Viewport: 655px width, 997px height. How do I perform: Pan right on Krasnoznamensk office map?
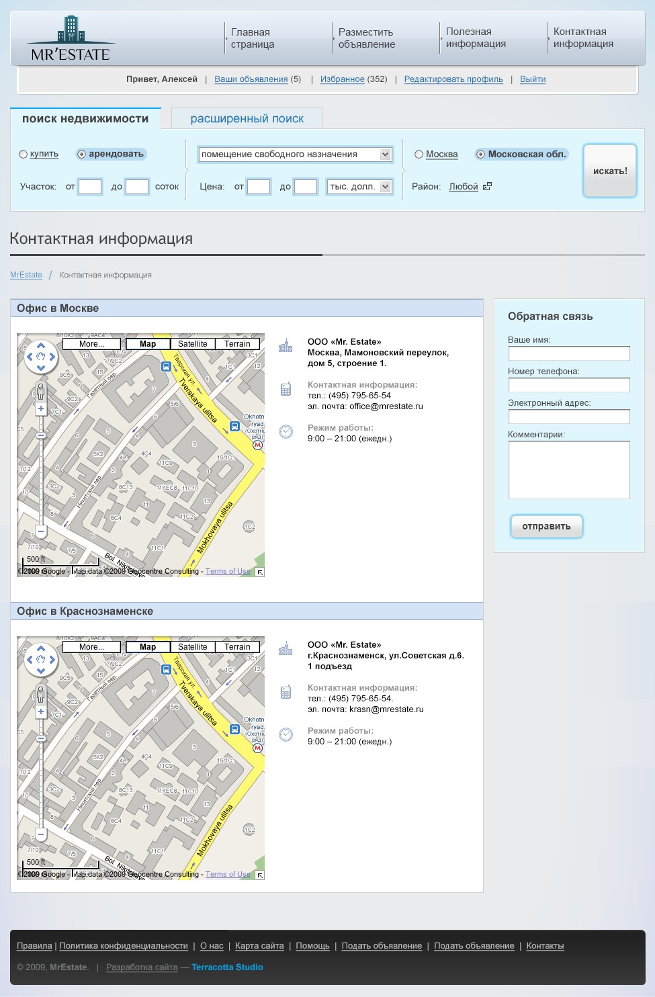[52, 659]
